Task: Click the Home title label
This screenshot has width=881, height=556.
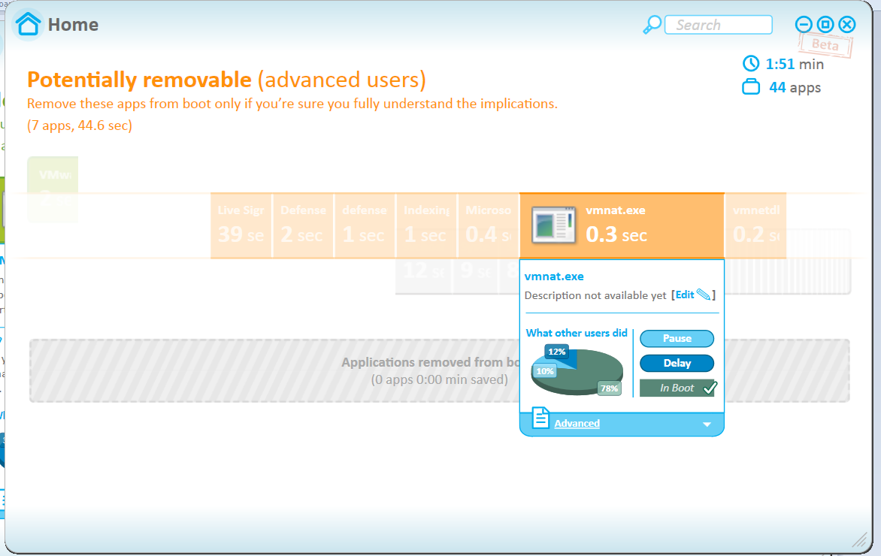Action: (x=73, y=25)
